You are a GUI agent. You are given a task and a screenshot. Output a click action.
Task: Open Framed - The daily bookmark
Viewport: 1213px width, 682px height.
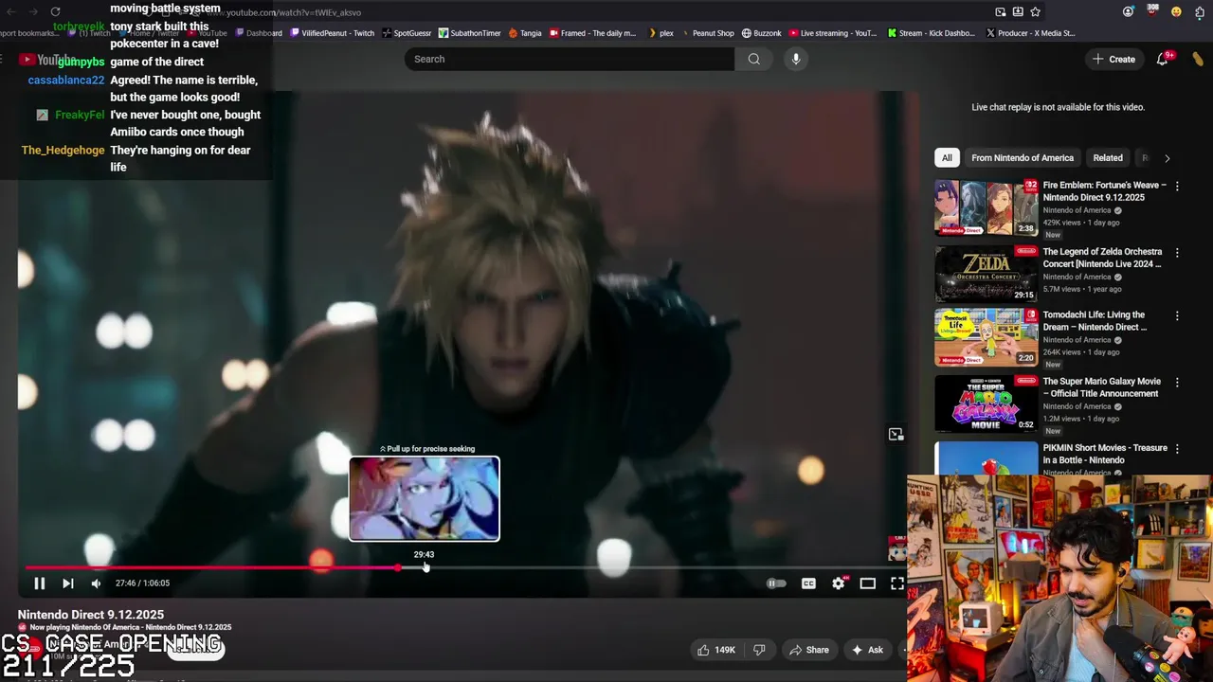point(592,33)
